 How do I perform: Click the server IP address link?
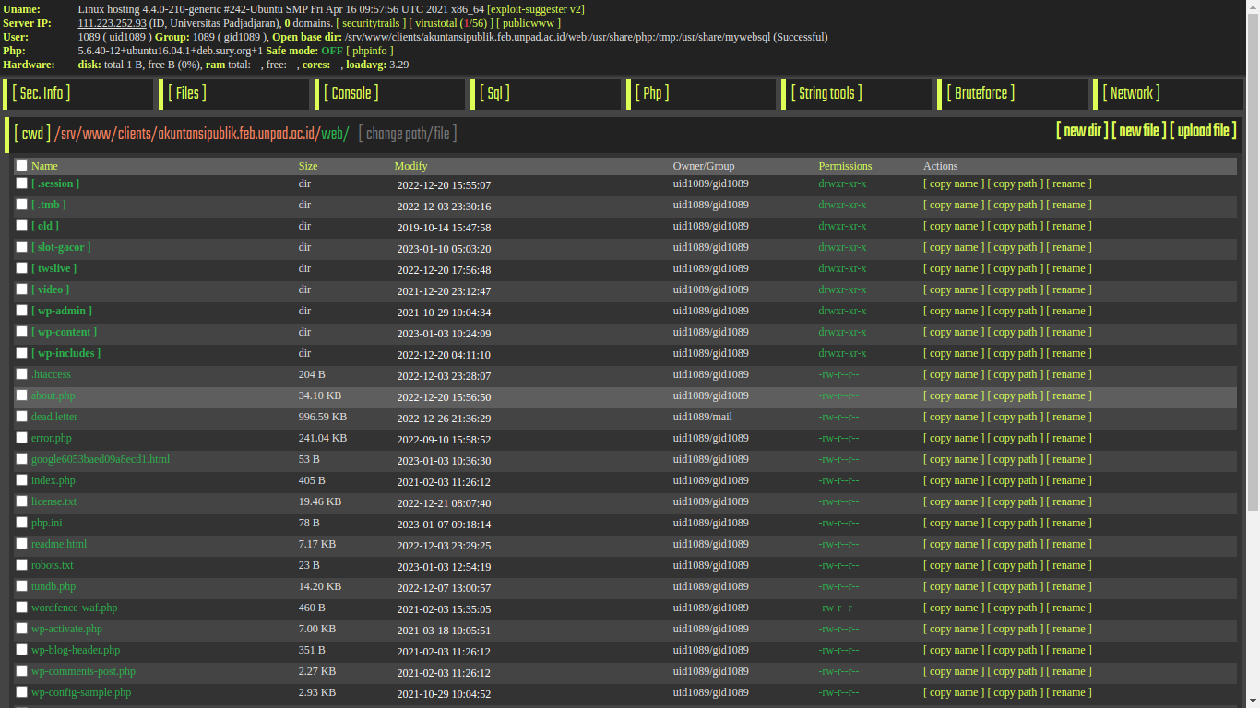click(x=112, y=23)
